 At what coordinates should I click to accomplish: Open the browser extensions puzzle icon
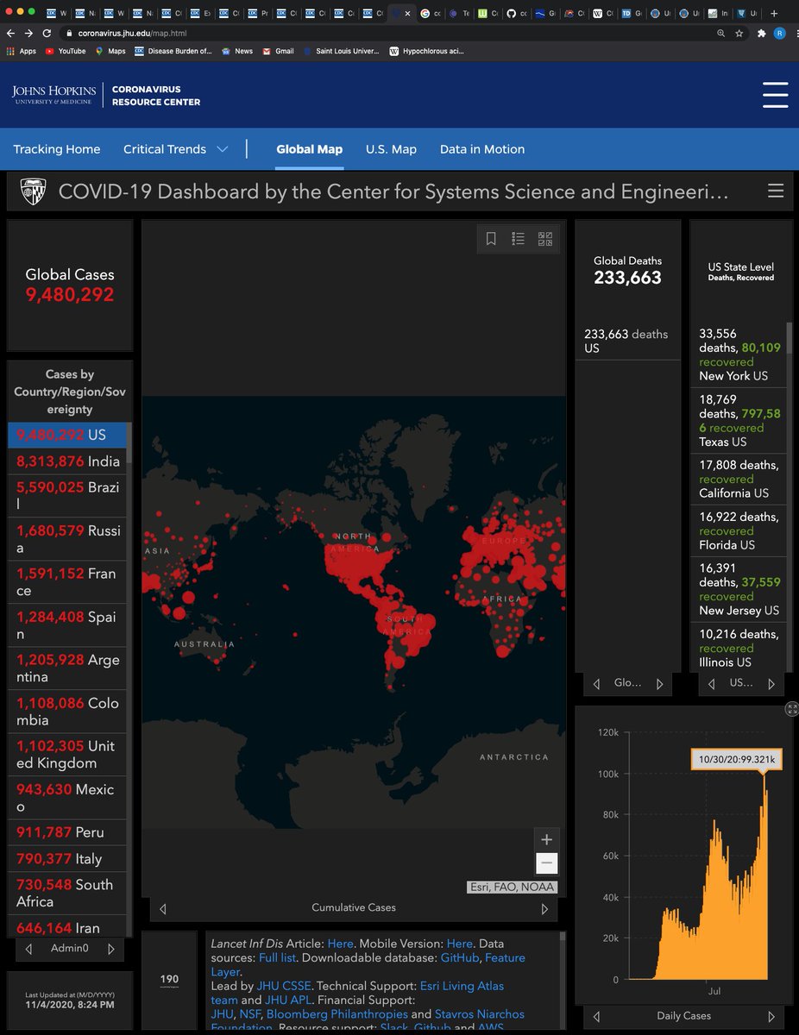(x=761, y=33)
